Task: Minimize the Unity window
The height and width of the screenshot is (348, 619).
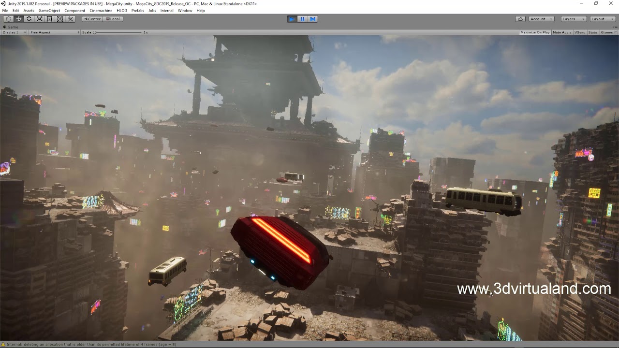Action: pyautogui.click(x=582, y=3)
